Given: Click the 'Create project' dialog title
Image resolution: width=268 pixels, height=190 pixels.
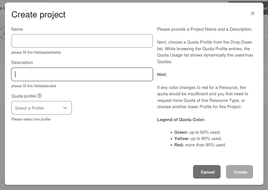Looking at the screenshot, I should click(38, 15).
